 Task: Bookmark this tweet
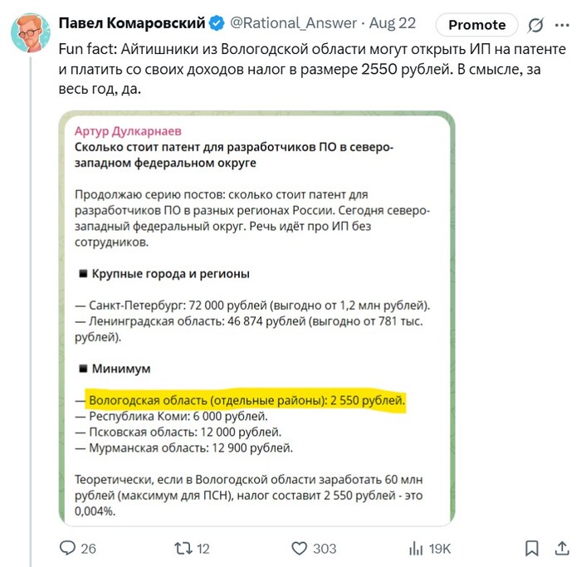coord(532,548)
